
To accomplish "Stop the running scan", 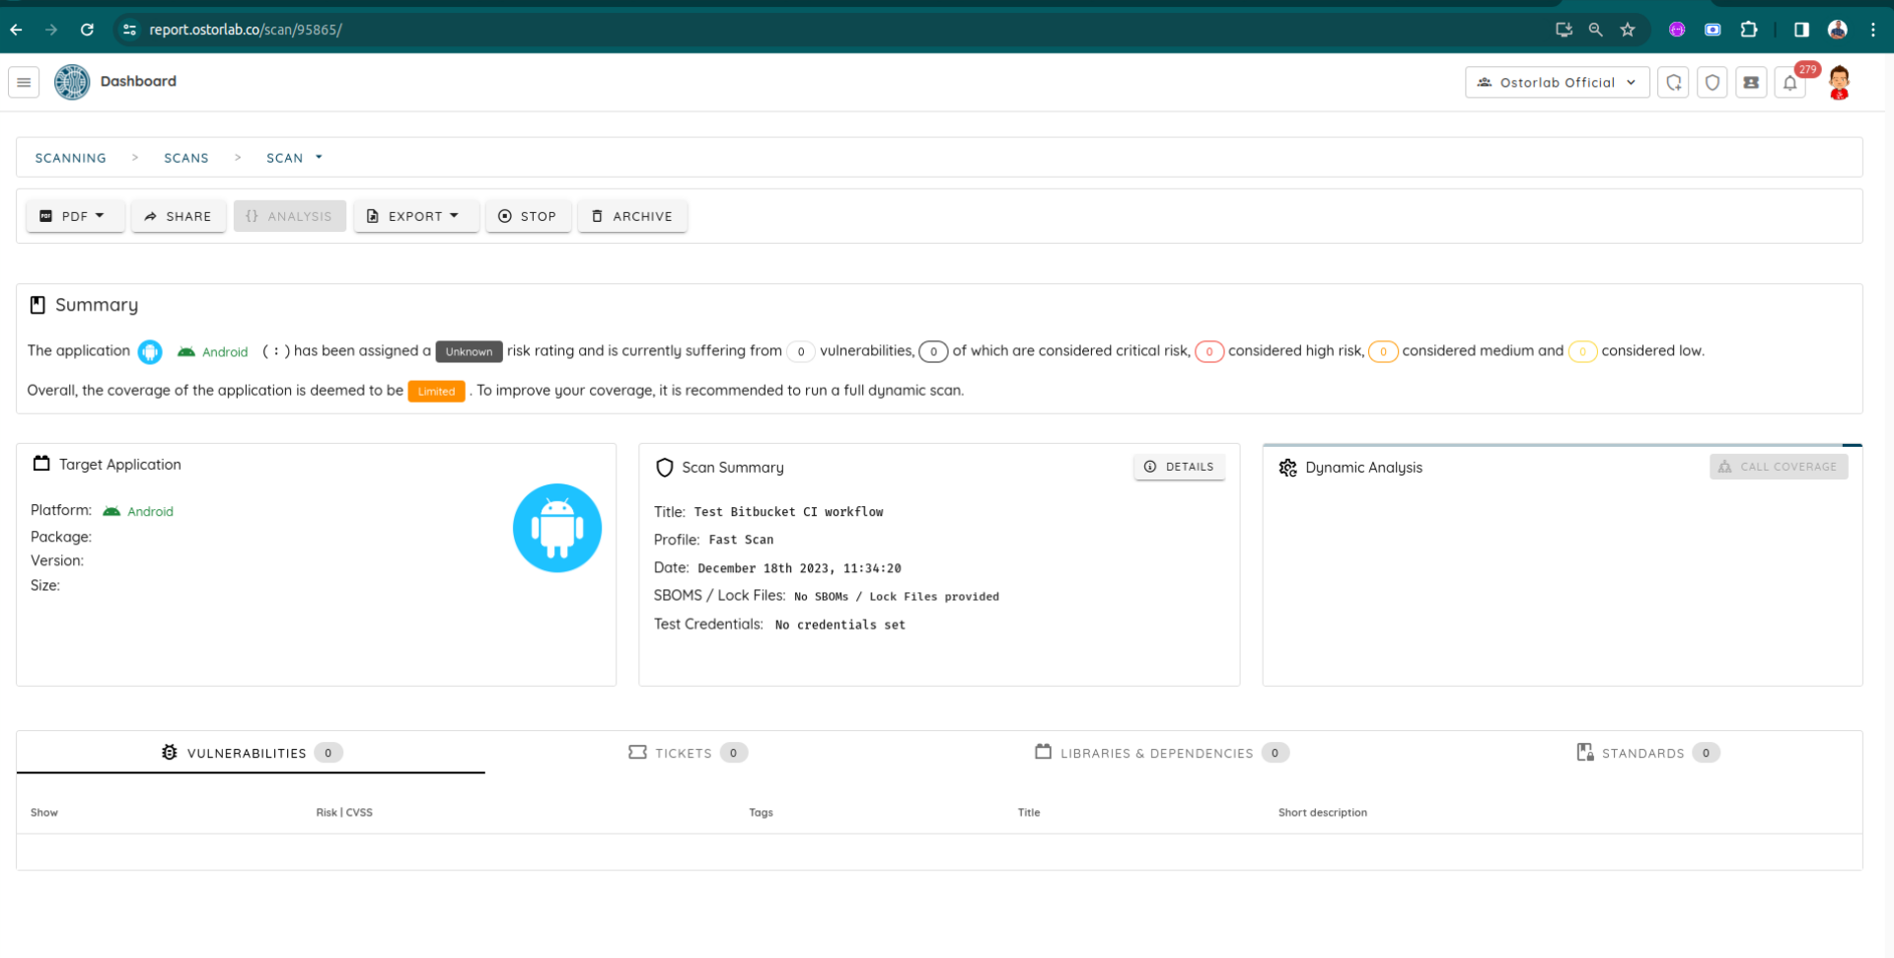I will pos(528,216).
